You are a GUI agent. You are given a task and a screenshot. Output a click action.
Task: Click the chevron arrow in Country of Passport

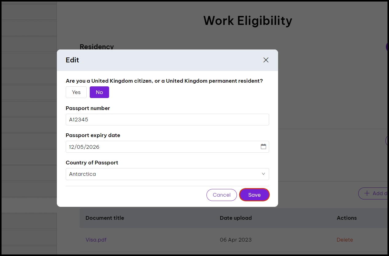(x=263, y=174)
